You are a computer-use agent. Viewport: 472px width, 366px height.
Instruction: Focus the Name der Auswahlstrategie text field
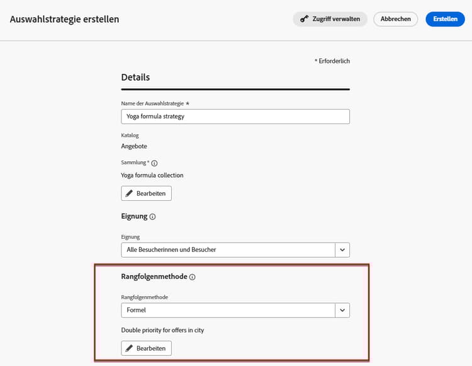pos(235,117)
